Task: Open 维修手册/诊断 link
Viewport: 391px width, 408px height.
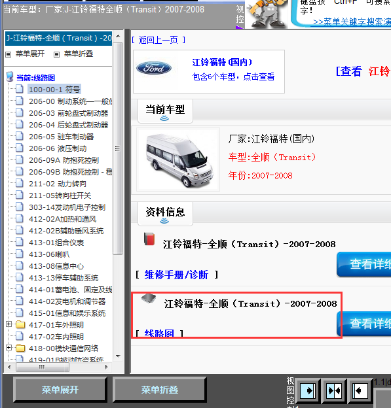Action: coord(176,275)
